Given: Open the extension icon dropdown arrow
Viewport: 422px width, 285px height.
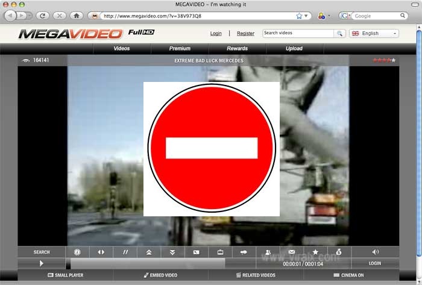Looking at the screenshot, I should 329,16.
